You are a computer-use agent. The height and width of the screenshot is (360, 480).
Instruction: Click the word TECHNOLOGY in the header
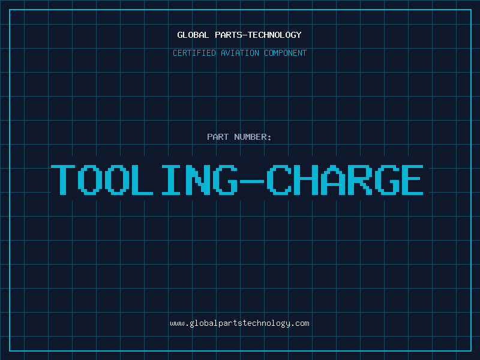(274, 35)
